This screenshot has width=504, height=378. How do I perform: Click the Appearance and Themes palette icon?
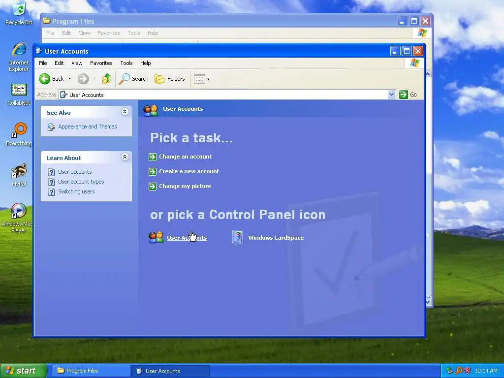tap(51, 127)
